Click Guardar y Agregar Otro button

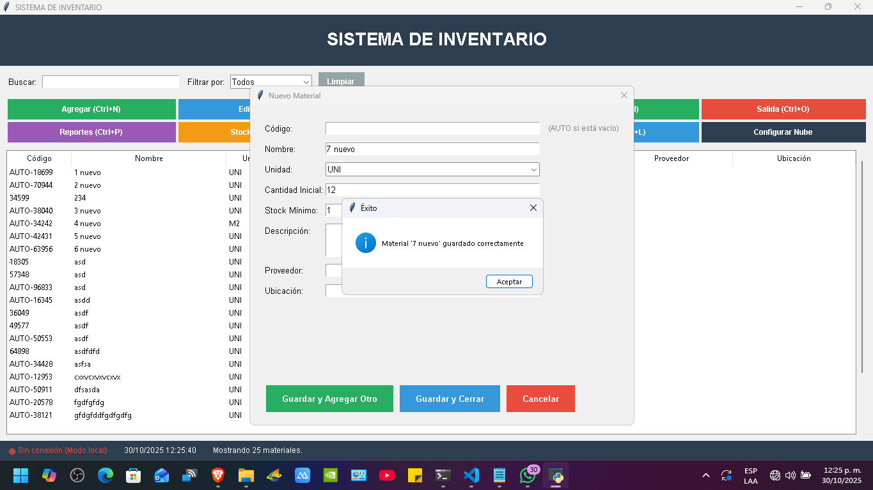329,399
